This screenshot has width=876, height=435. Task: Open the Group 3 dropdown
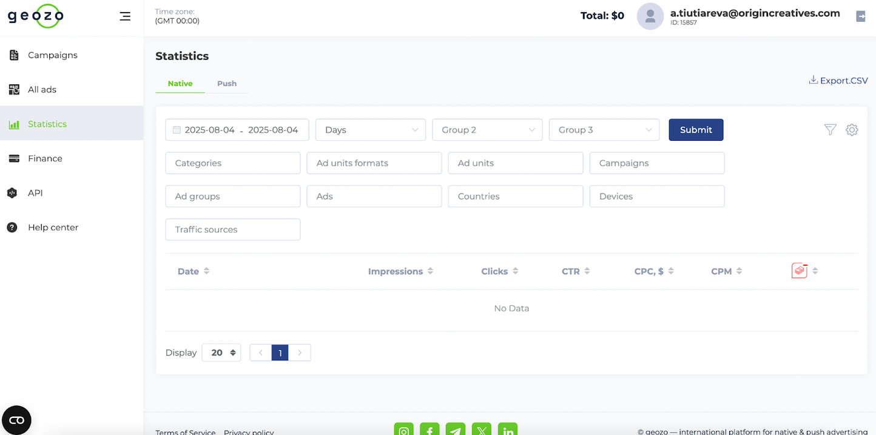point(604,130)
